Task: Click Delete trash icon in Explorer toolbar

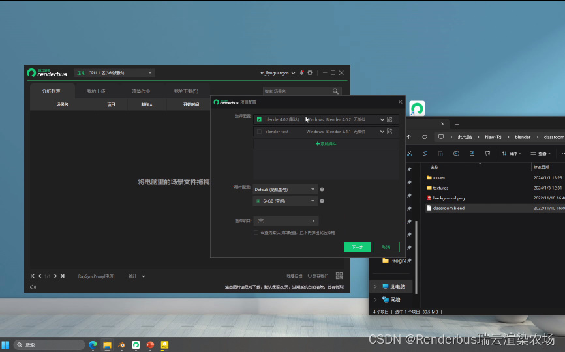Action: [487, 154]
